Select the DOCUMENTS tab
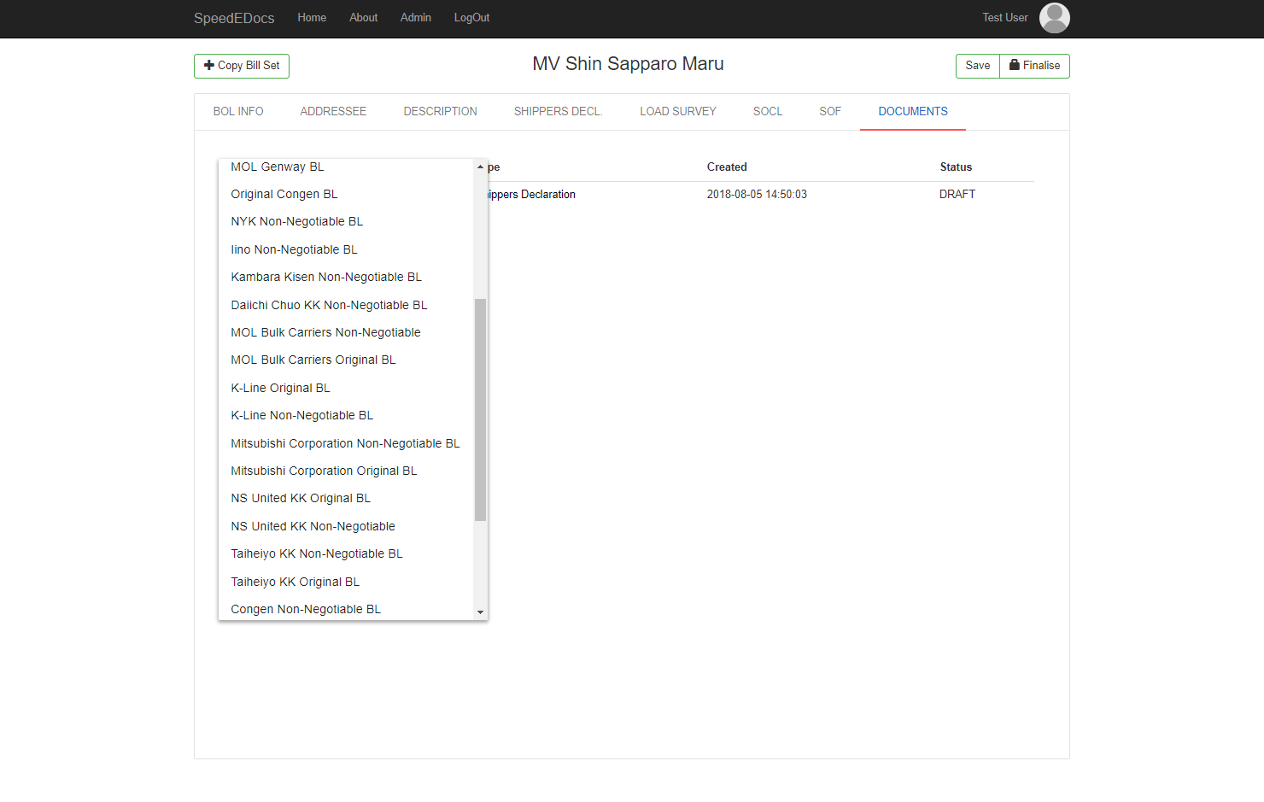 913,112
